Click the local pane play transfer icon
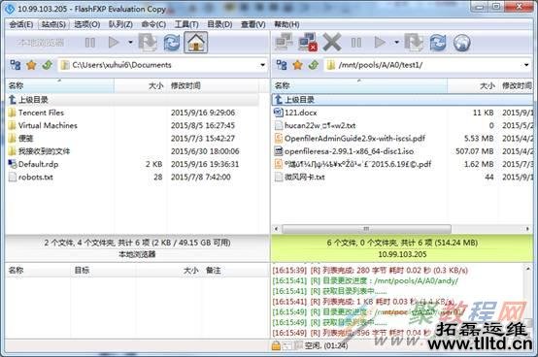This screenshot has width=538, height=357. click(x=114, y=43)
